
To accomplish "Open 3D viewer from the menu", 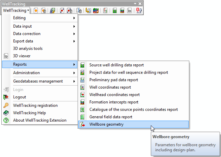I will 40,56.
